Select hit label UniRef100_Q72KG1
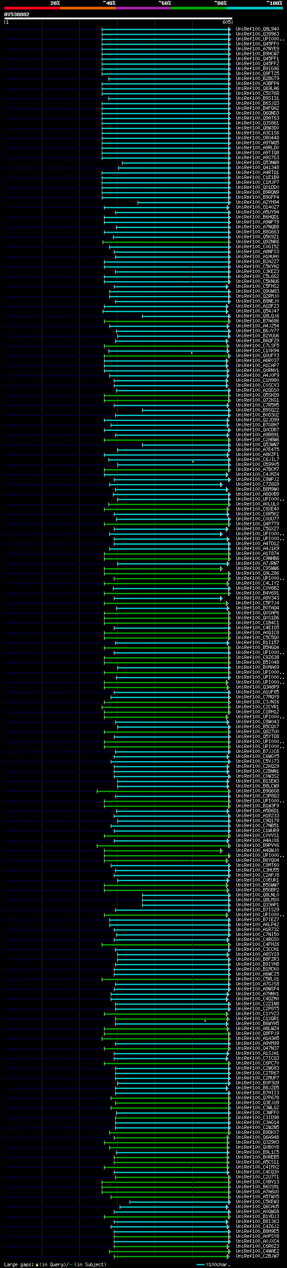Screen dimensions: 287x1268 tap(257, 400)
